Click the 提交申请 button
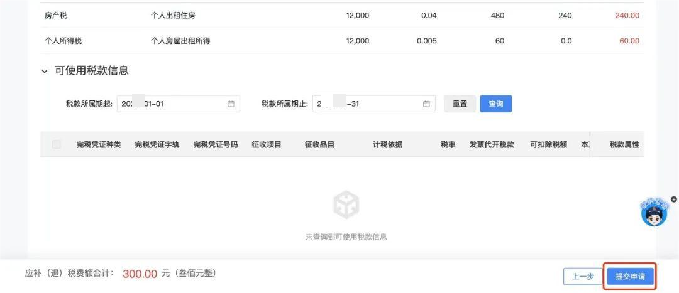Viewport: 679px width, 293px height. click(631, 277)
